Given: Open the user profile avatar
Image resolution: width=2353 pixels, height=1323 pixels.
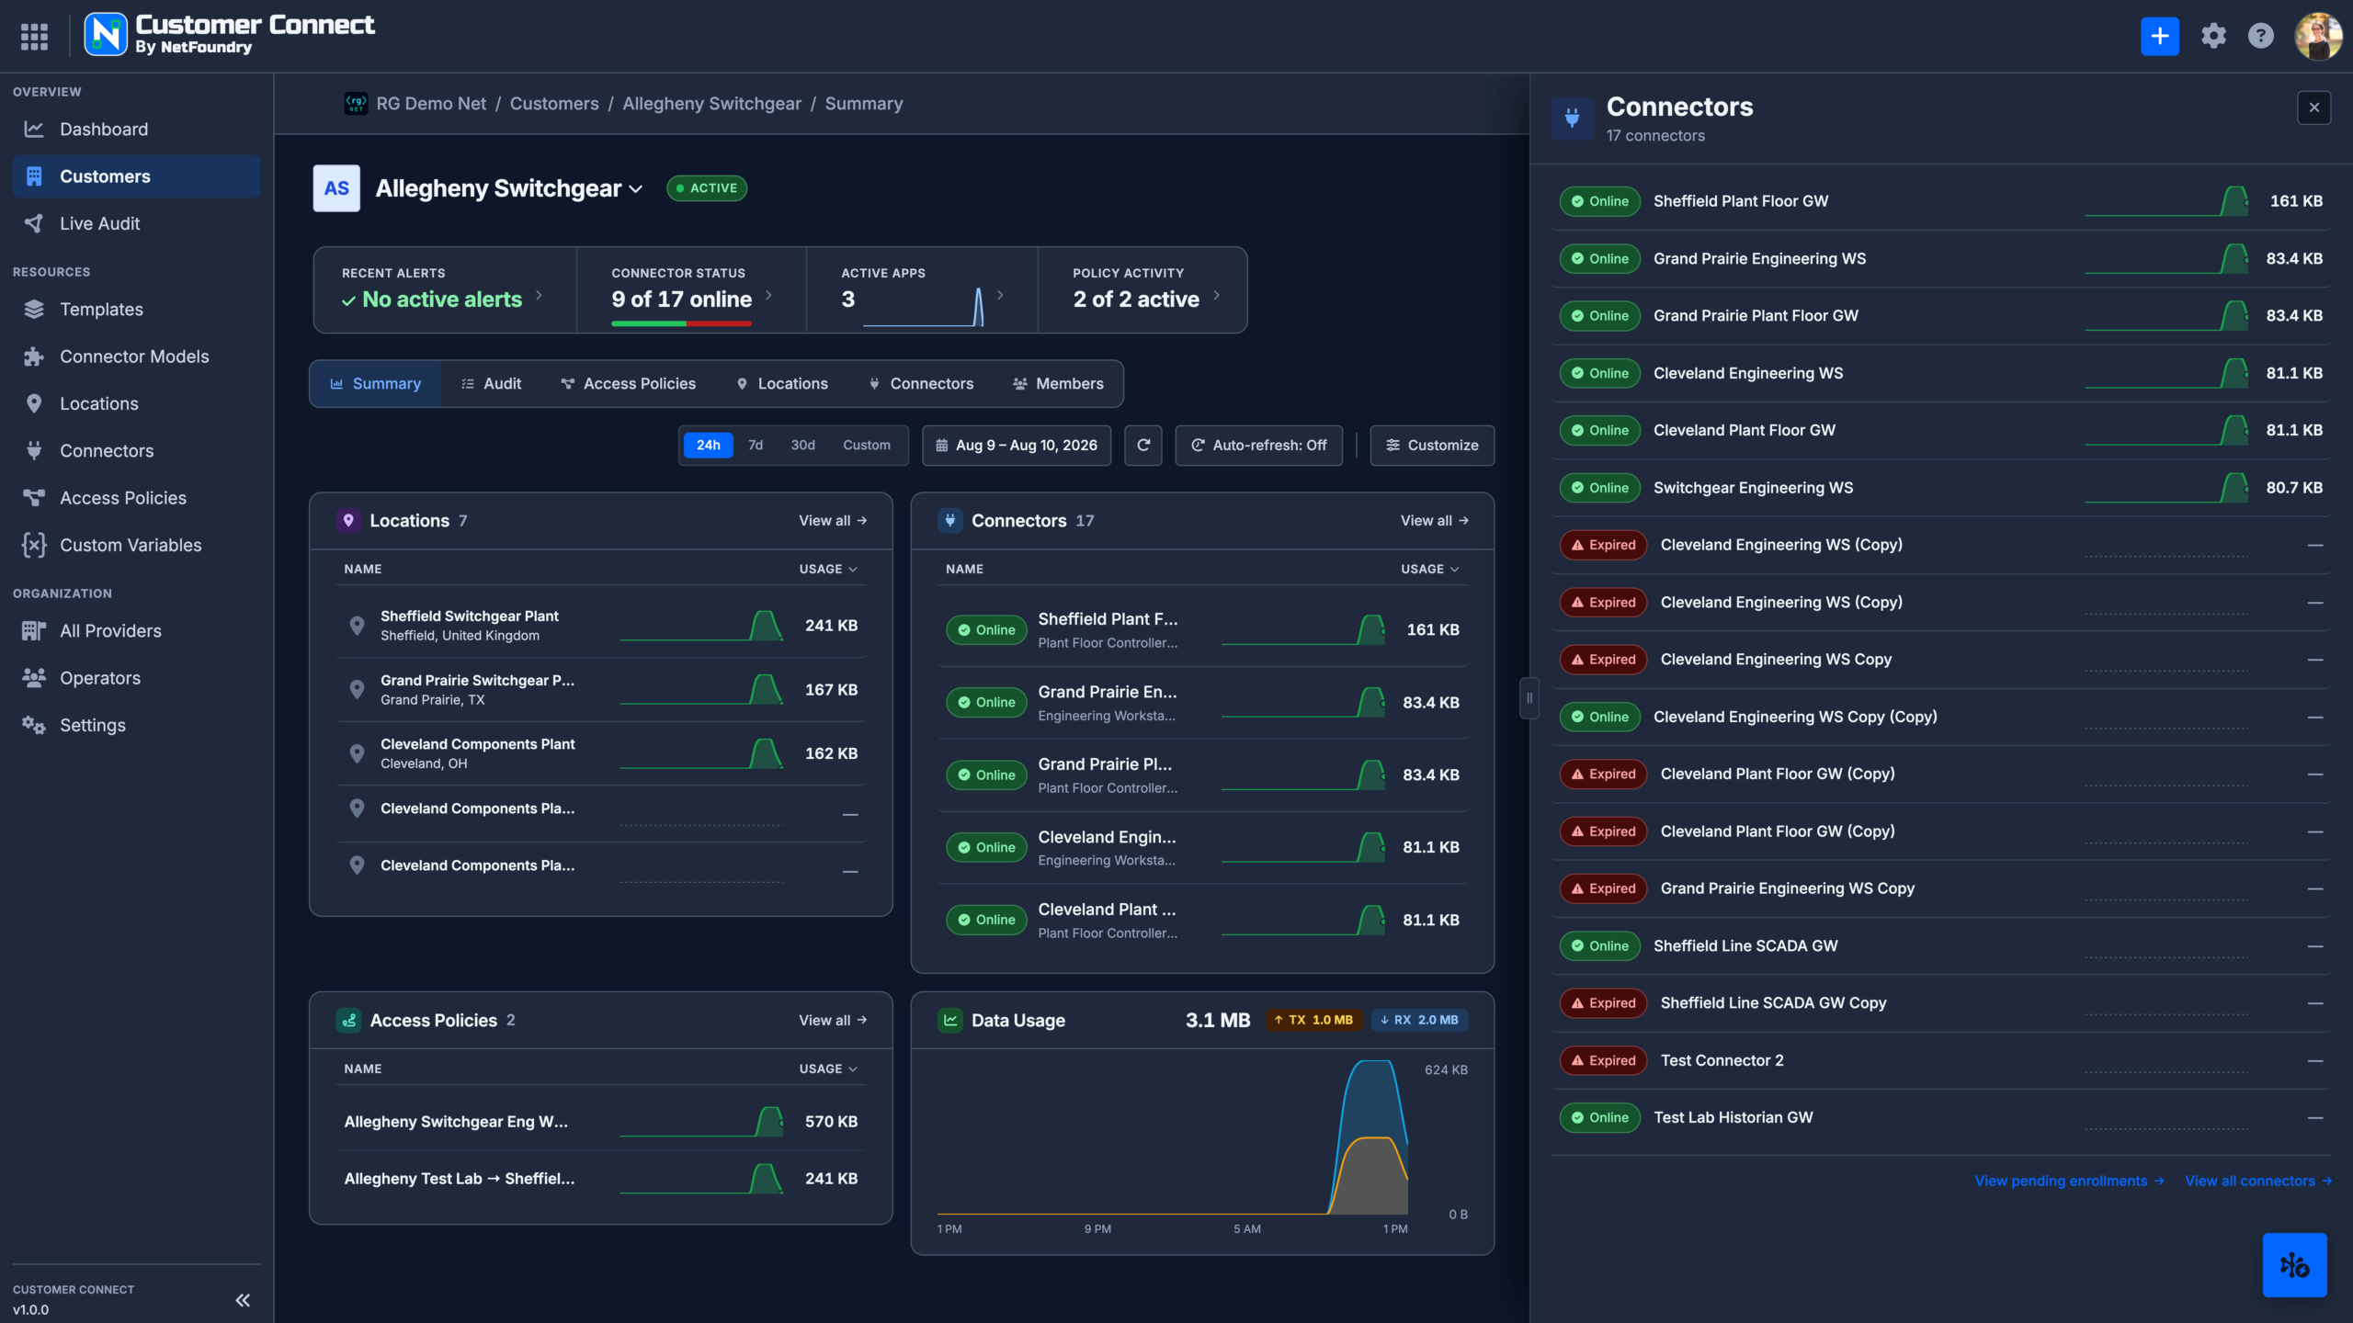Looking at the screenshot, I should pos(2318,36).
